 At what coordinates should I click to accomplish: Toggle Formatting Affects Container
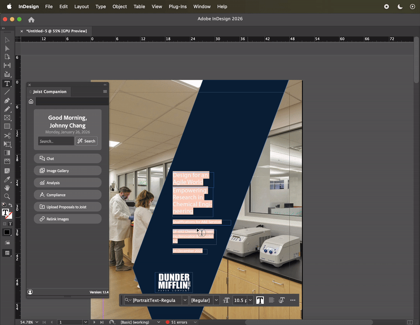pyautogui.click(x=5, y=224)
